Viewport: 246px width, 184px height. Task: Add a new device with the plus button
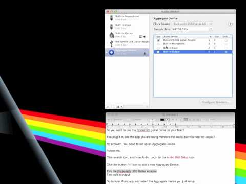[108, 107]
